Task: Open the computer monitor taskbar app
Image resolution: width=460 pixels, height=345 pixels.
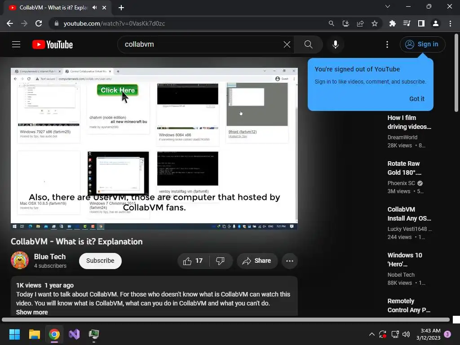Action: (x=94, y=334)
